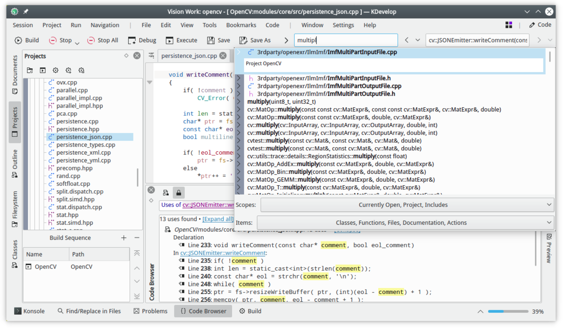Open the Outline side panel
This screenshot has width=563, height=328.
(x=15, y=164)
